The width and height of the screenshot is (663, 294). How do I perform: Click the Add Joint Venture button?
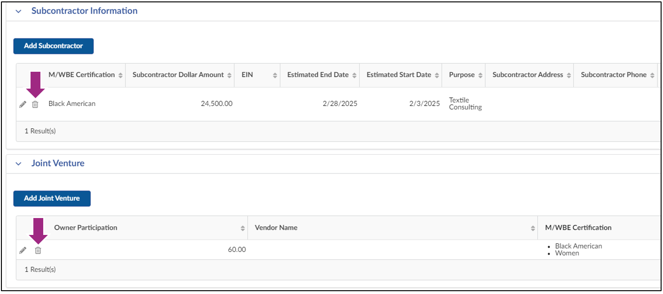click(52, 198)
